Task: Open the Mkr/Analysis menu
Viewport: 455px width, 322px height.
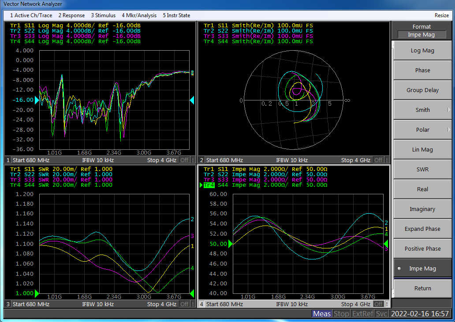Action: coord(139,15)
